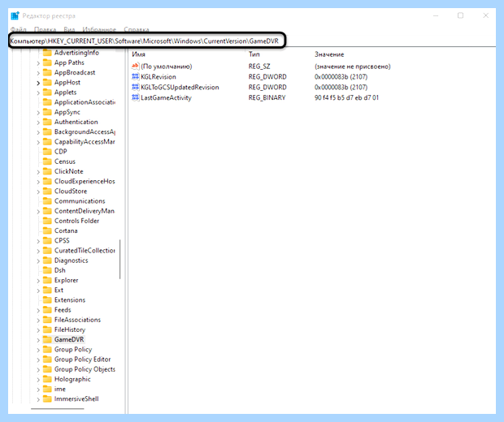This screenshot has height=422, width=504.
Task: Select the BackgroundAccessApplications tree key
Action: pos(85,132)
